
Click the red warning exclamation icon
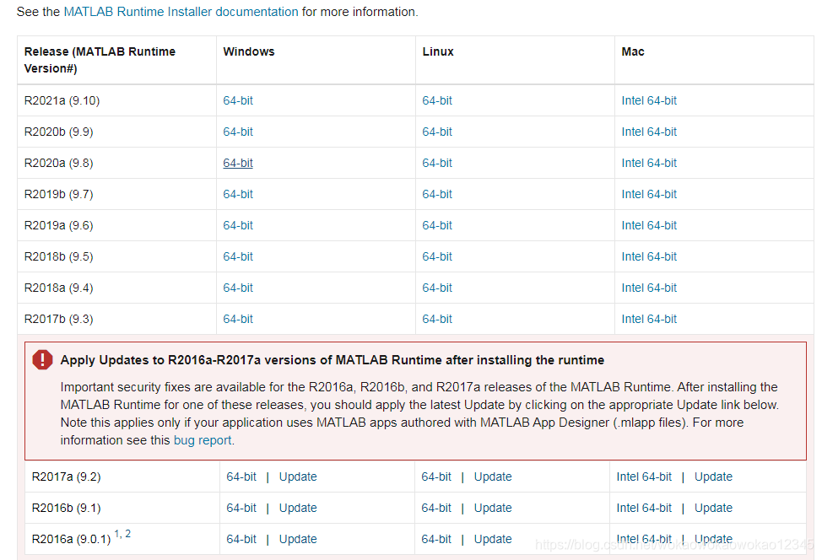[x=42, y=360]
